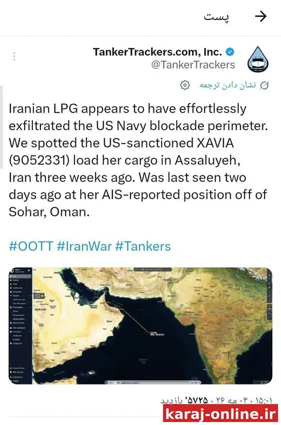Click the timeline bar below the map
281x425 pixels.
[x=153, y=383]
